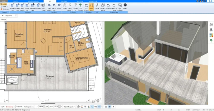Screen dimensions: 214x111
Task: Open Schatten settings icon
Action: pyautogui.click(x=108, y=7)
